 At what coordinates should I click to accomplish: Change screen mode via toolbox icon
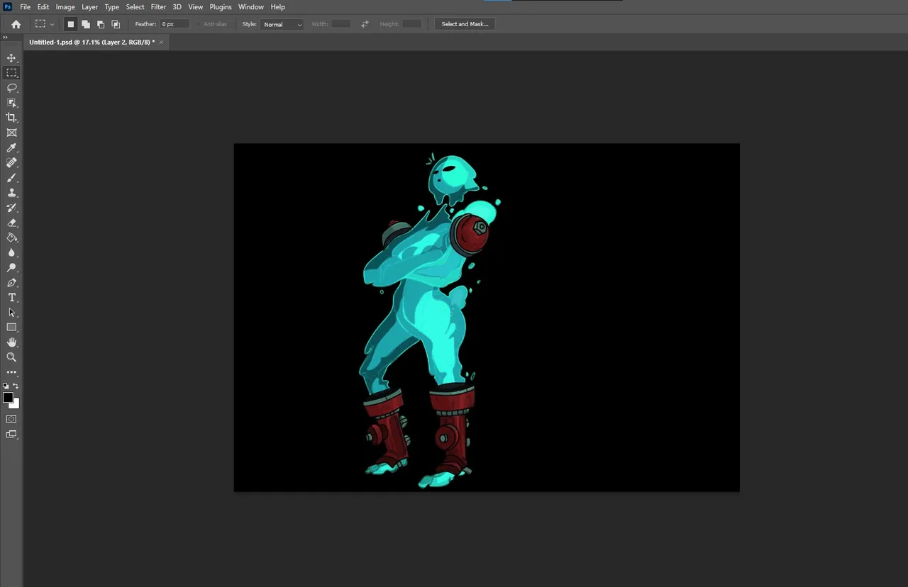11,435
